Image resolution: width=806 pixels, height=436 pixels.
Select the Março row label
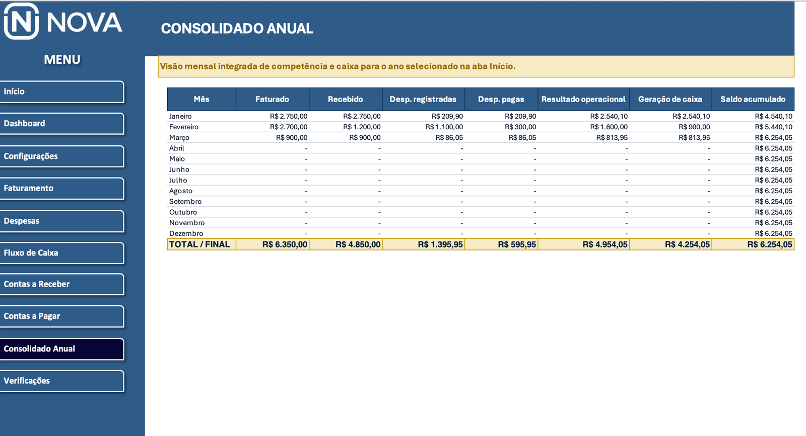179,137
